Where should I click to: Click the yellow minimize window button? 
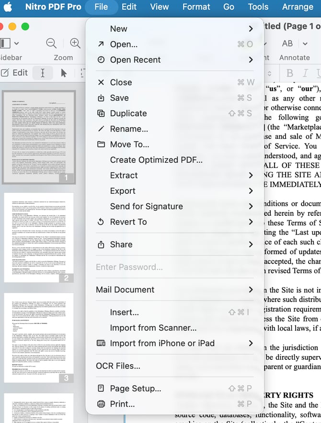tap(12, 26)
